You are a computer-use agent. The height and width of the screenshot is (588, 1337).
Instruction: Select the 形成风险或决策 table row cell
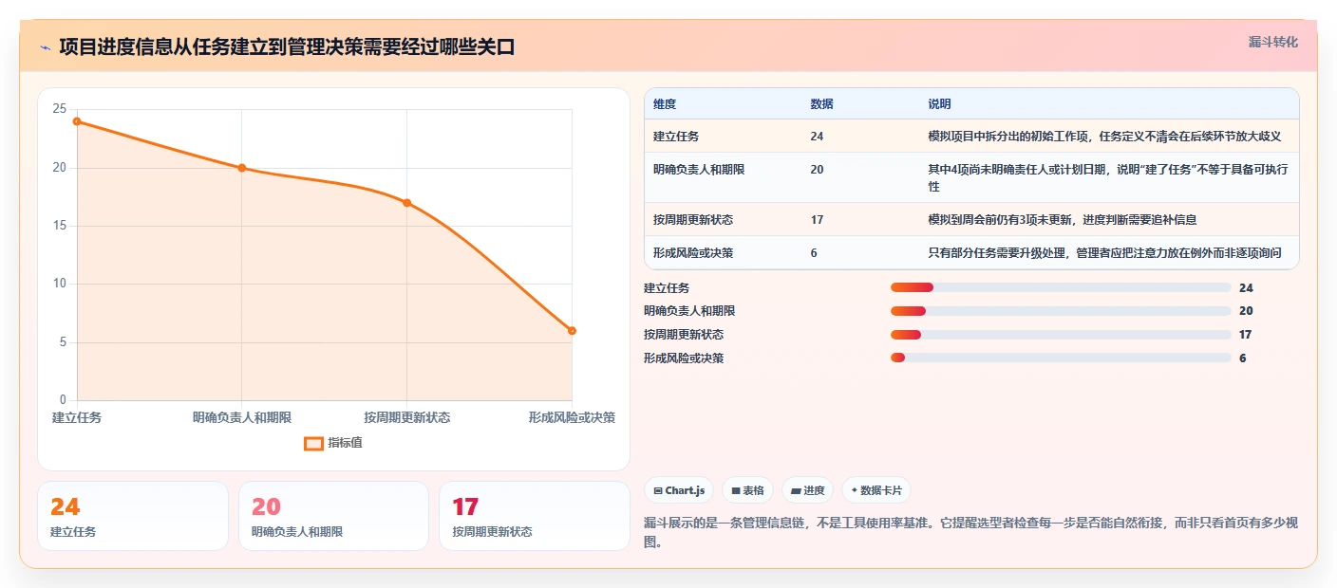tap(693, 253)
